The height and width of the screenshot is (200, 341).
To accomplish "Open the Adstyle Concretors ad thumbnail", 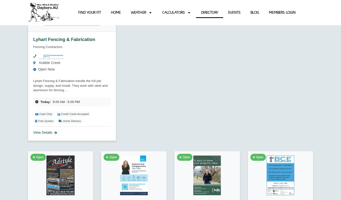I will [x=60, y=175].
